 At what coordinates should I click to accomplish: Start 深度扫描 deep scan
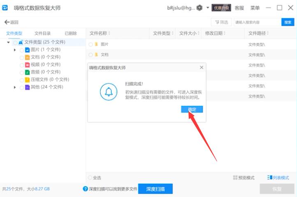point(155,189)
